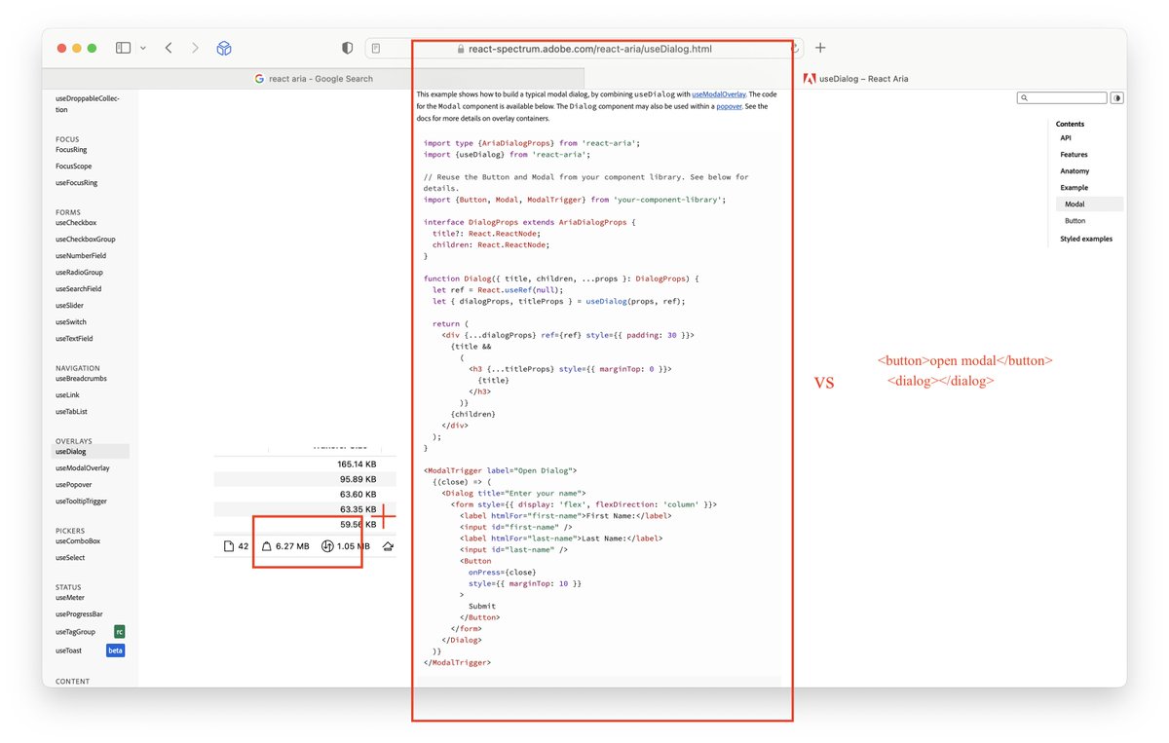Open useModalOverlay in sidebar

[82, 468]
